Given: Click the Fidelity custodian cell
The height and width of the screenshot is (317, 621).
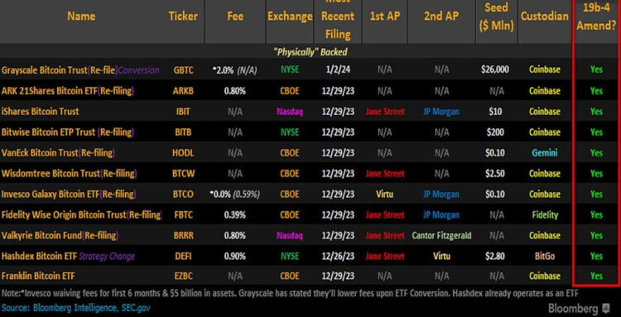Looking at the screenshot, I should (545, 215).
